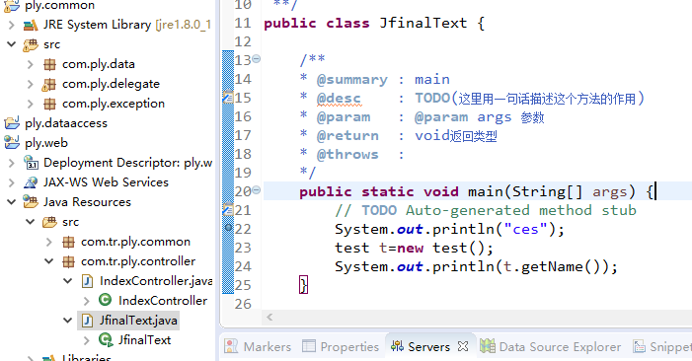Close the Servers view tab

(x=463, y=346)
